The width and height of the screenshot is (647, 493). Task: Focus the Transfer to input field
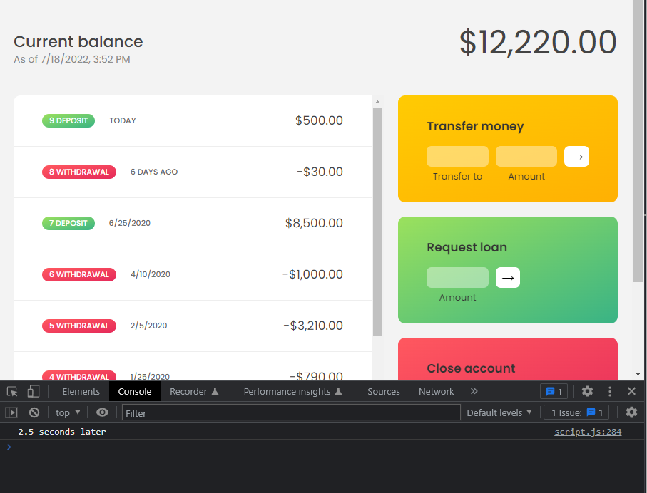457,157
